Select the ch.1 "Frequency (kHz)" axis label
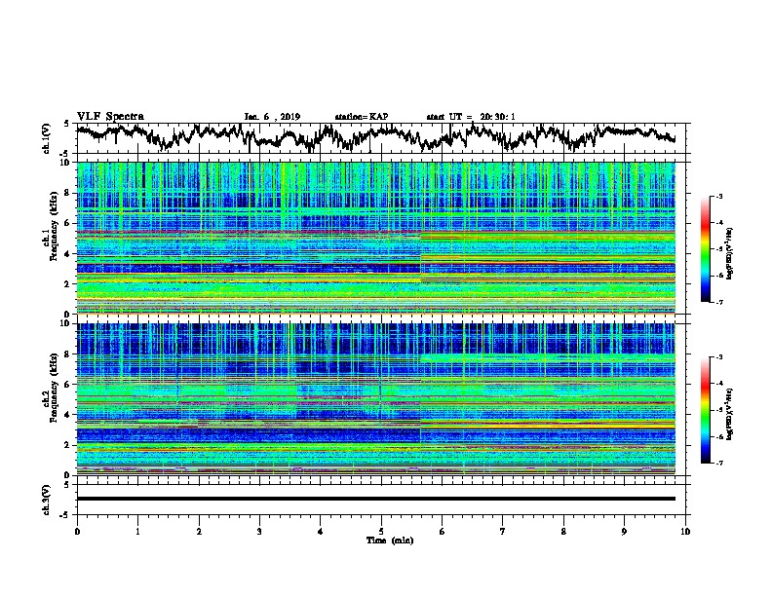The height and width of the screenshot is (596, 772). point(54,227)
